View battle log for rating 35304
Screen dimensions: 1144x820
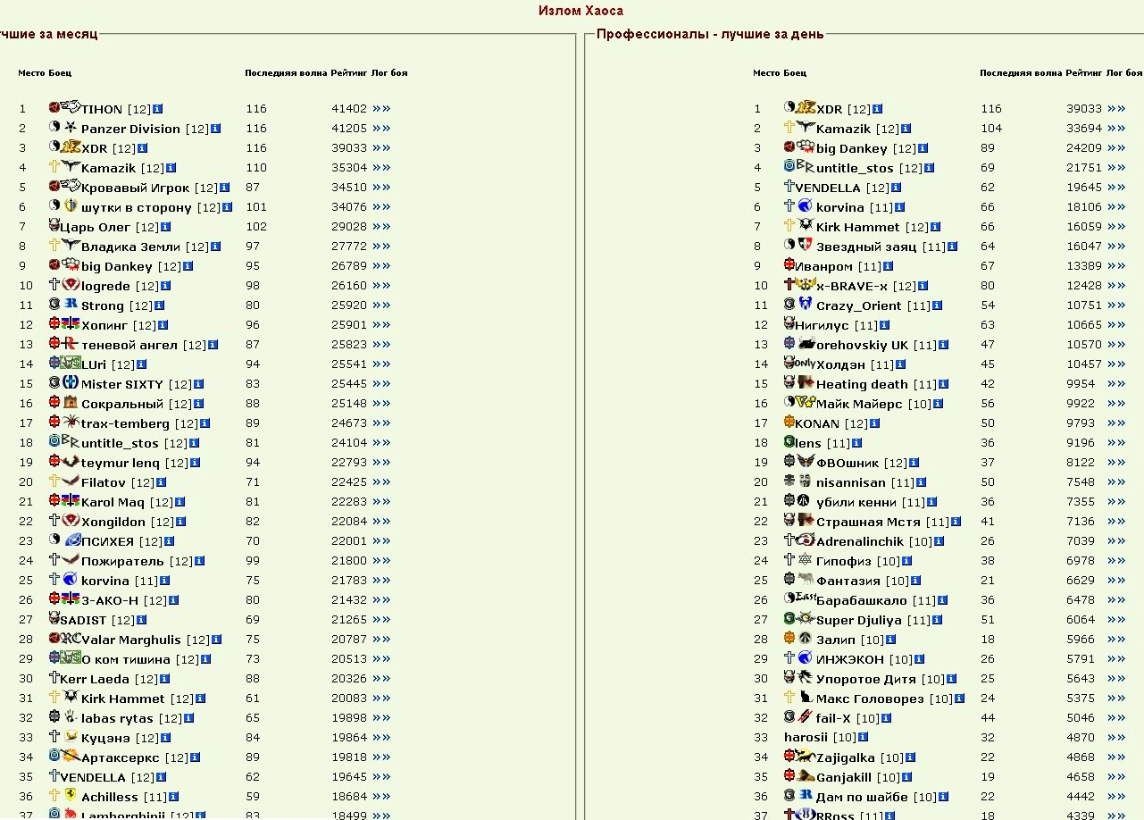381,168
